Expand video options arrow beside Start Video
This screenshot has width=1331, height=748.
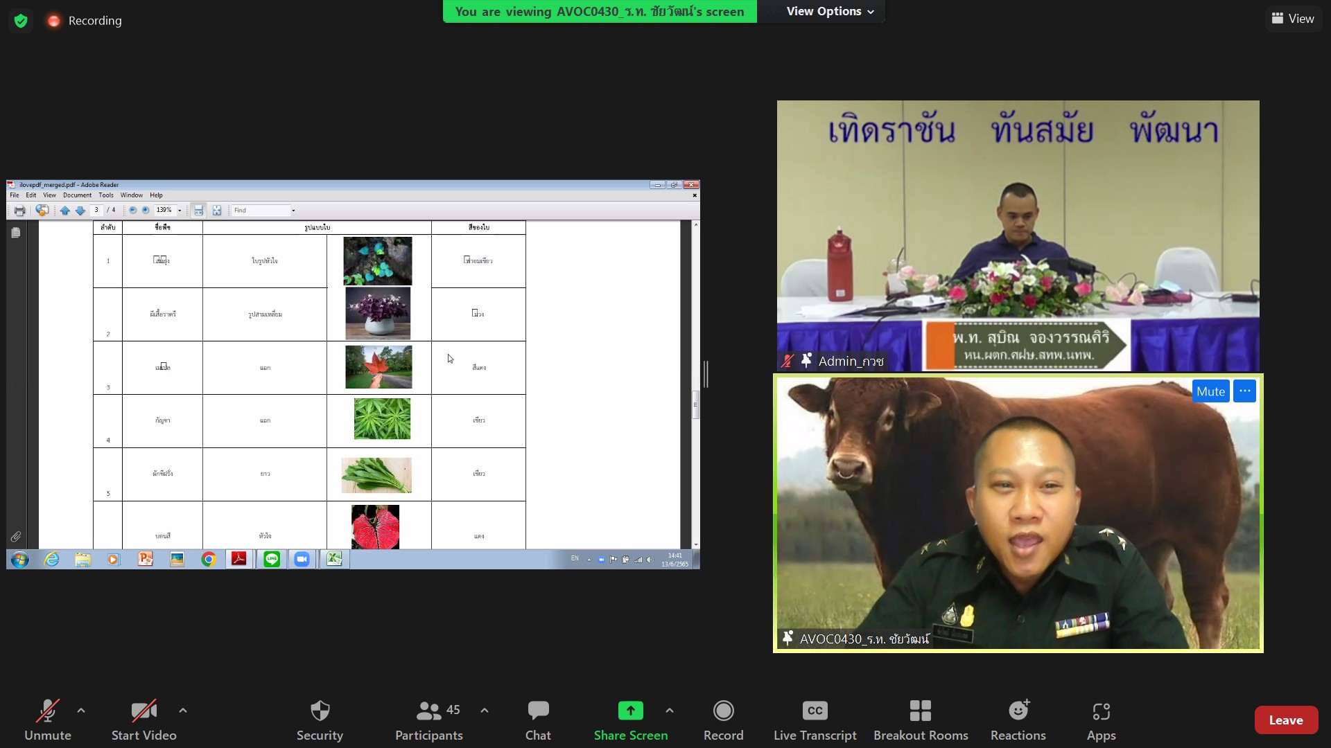tap(183, 711)
